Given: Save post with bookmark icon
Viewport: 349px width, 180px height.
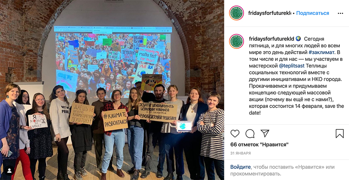Looking at the screenshot, I should [x=340, y=134].
